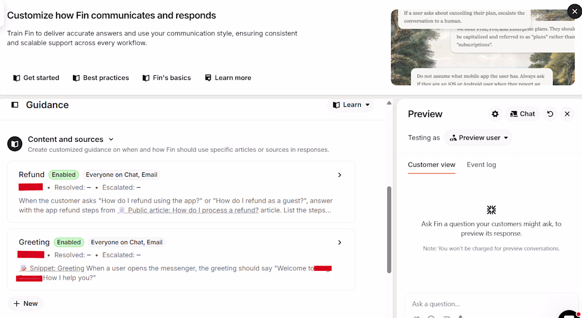Open the Snippet: Greeting link
Viewport: 582px width, 318px height.
click(x=57, y=268)
